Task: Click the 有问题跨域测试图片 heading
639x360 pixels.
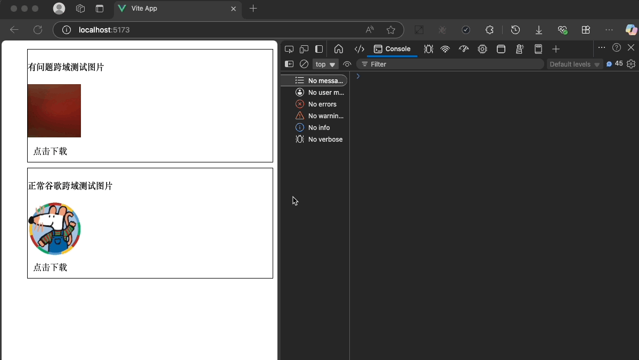Action: (x=66, y=67)
